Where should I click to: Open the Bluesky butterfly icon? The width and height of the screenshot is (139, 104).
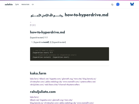[x=132, y=4]
